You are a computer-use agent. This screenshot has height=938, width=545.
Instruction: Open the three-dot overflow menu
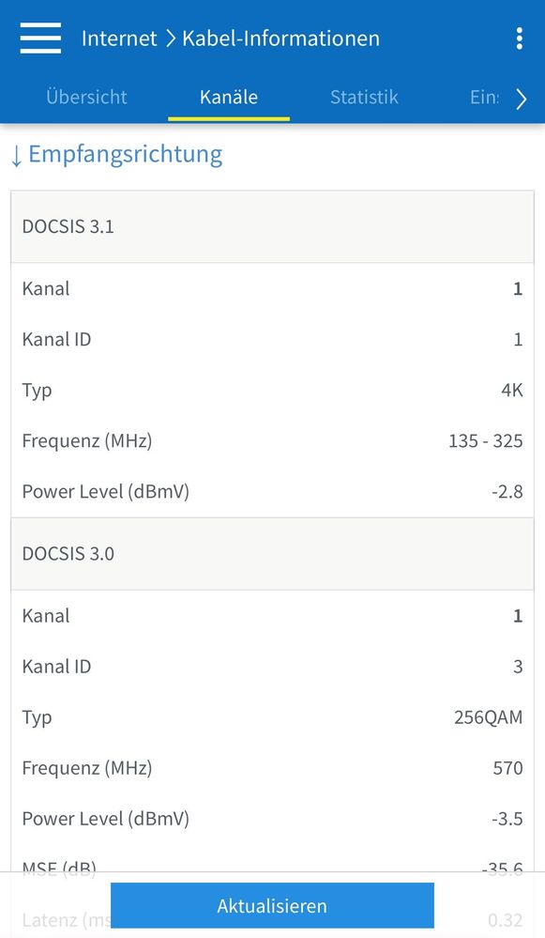pyautogui.click(x=519, y=38)
